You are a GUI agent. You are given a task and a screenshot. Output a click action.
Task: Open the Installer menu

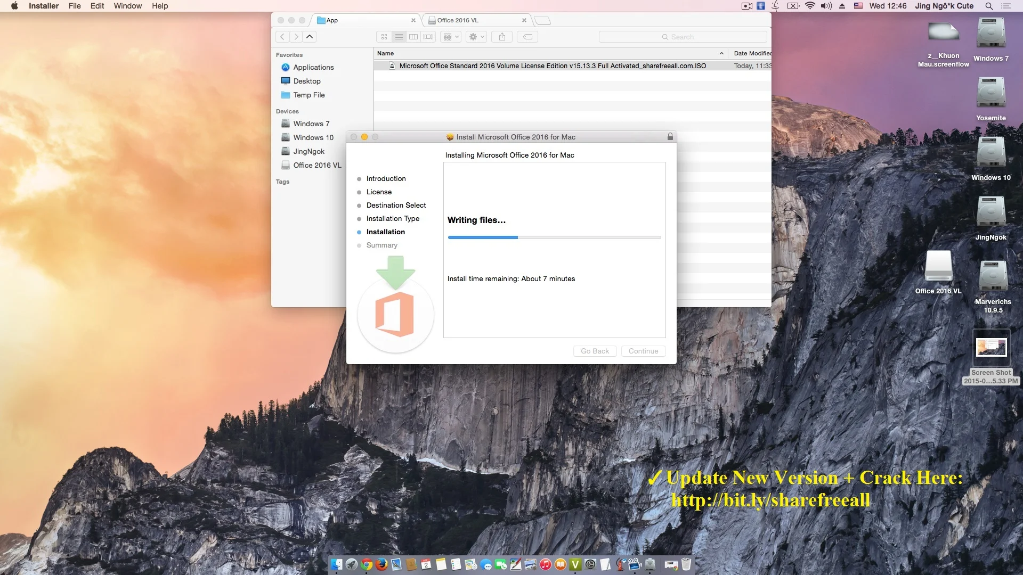click(44, 6)
